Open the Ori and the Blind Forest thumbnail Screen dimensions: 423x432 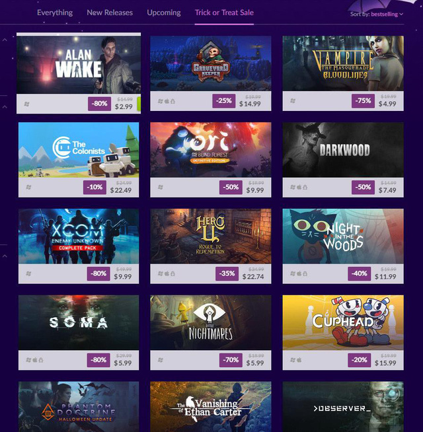click(x=211, y=149)
